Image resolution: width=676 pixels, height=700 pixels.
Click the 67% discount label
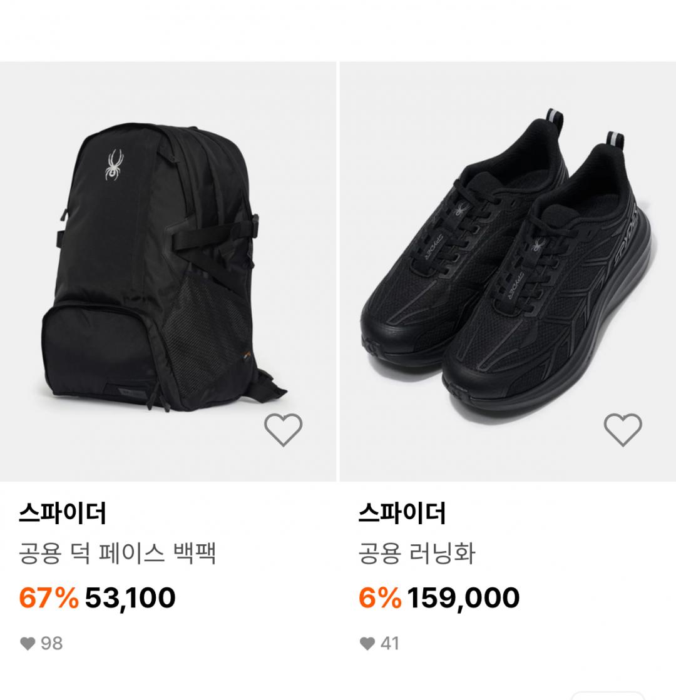[49, 598]
